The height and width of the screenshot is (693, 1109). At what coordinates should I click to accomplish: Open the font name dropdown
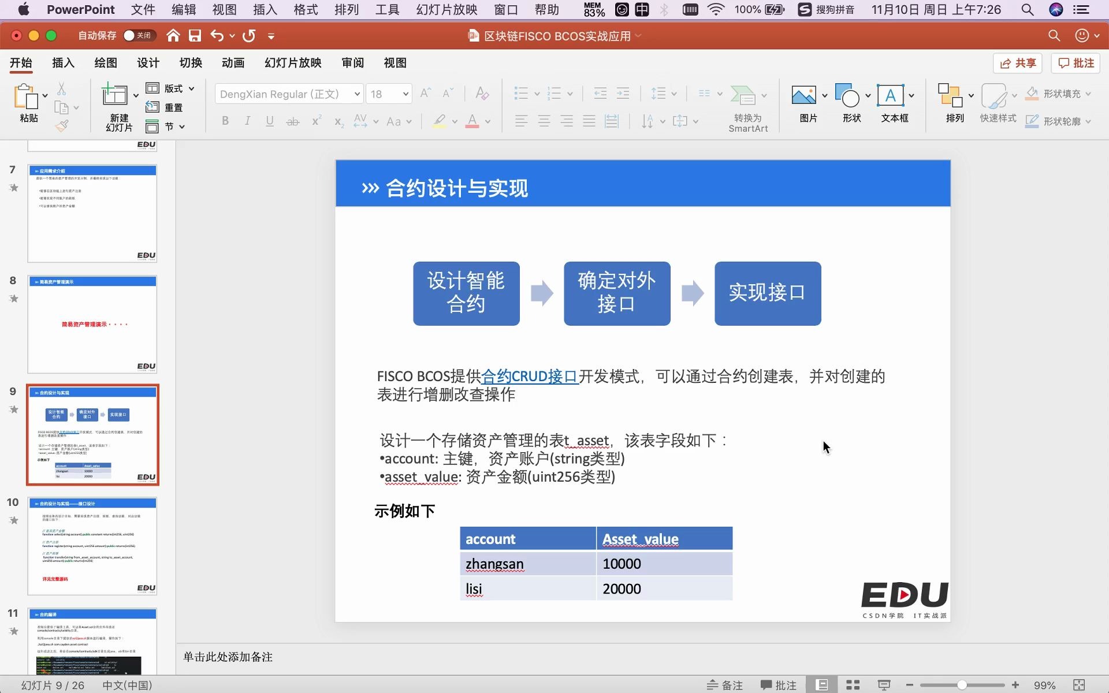pos(357,94)
